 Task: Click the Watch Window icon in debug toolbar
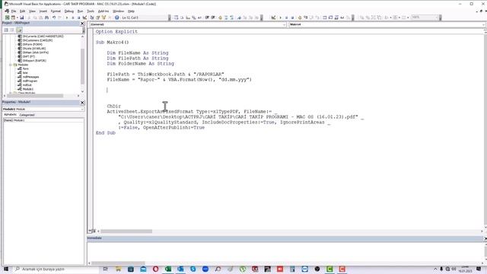tap(336, 18)
